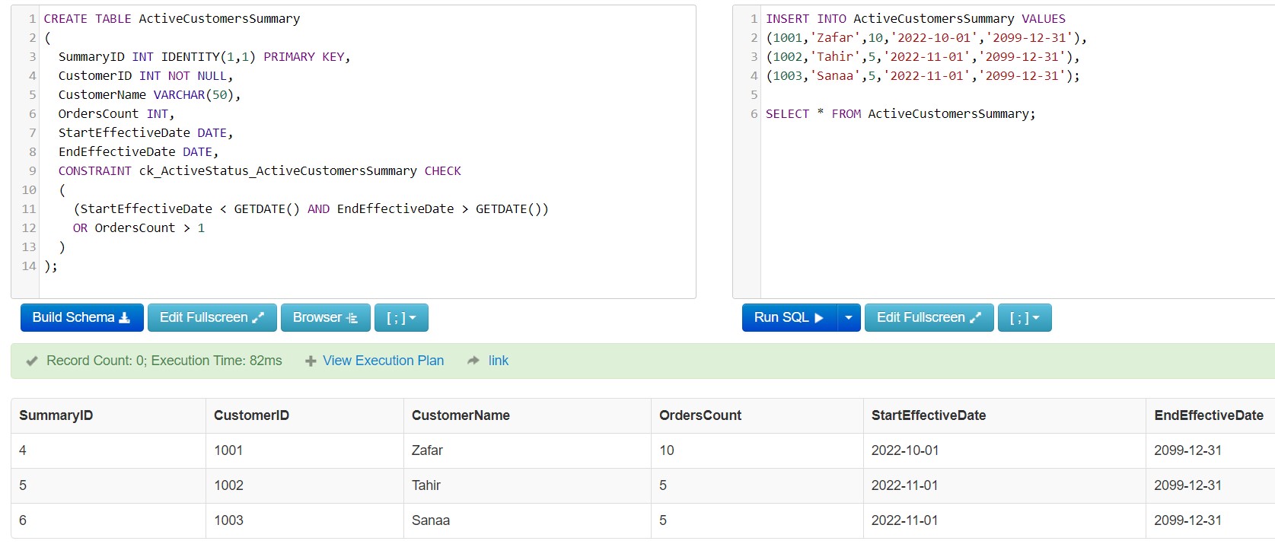Expand Run SQL options arrow
Viewport: 1275px width, 544px height.
[849, 317]
